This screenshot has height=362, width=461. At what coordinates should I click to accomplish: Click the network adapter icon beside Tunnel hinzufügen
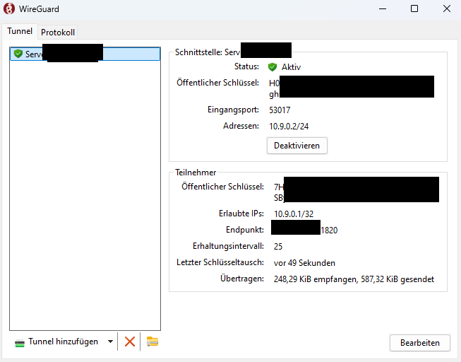(20, 342)
